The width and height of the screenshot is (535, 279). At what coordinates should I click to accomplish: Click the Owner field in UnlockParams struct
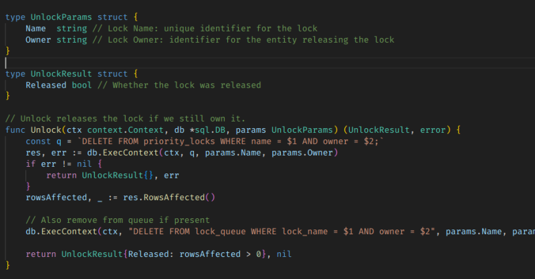tap(39, 40)
